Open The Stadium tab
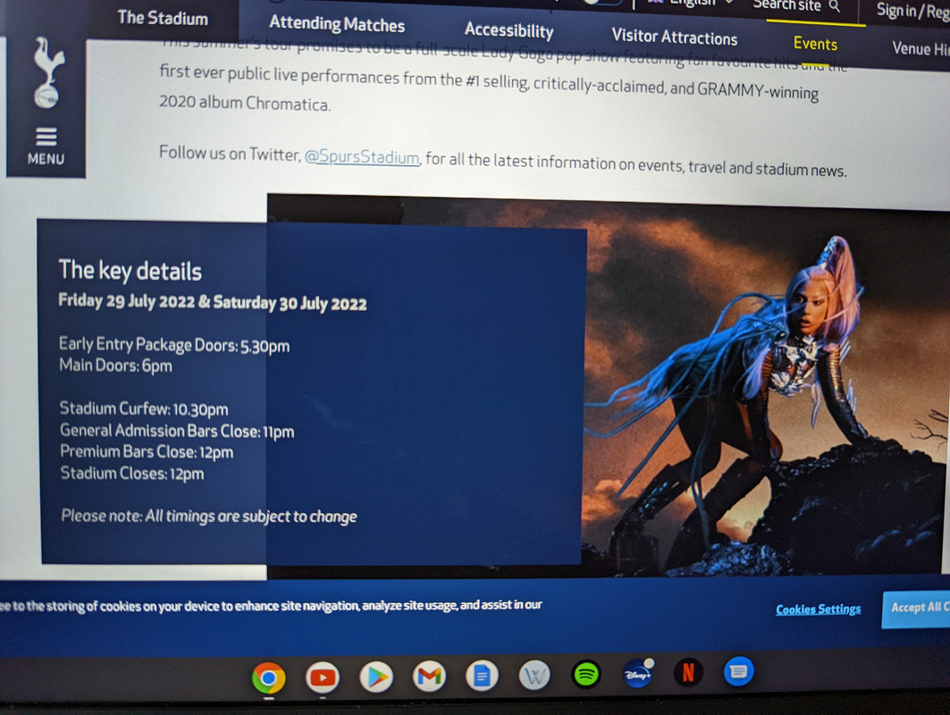950x715 pixels. (163, 18)
